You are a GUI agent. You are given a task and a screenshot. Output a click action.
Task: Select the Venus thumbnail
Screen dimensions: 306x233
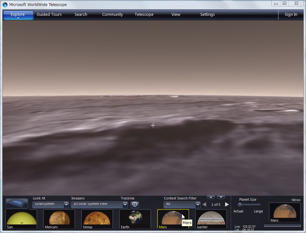[97, 219]
